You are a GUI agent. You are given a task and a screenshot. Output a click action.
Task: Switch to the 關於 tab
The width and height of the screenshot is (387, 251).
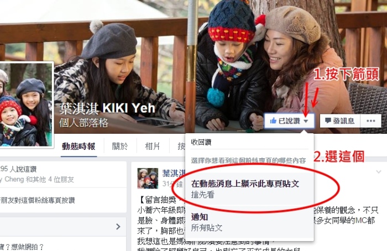click(120, 147)
